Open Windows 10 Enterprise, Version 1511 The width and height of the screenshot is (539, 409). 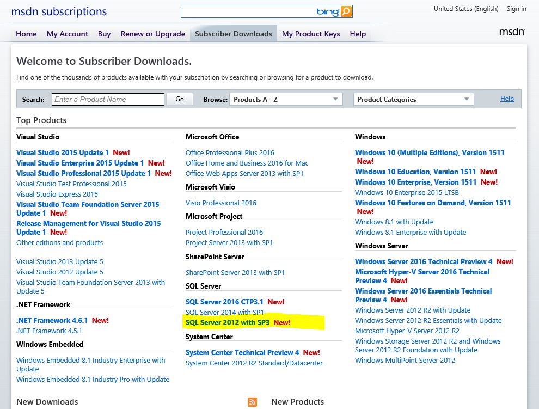point(415,182)
